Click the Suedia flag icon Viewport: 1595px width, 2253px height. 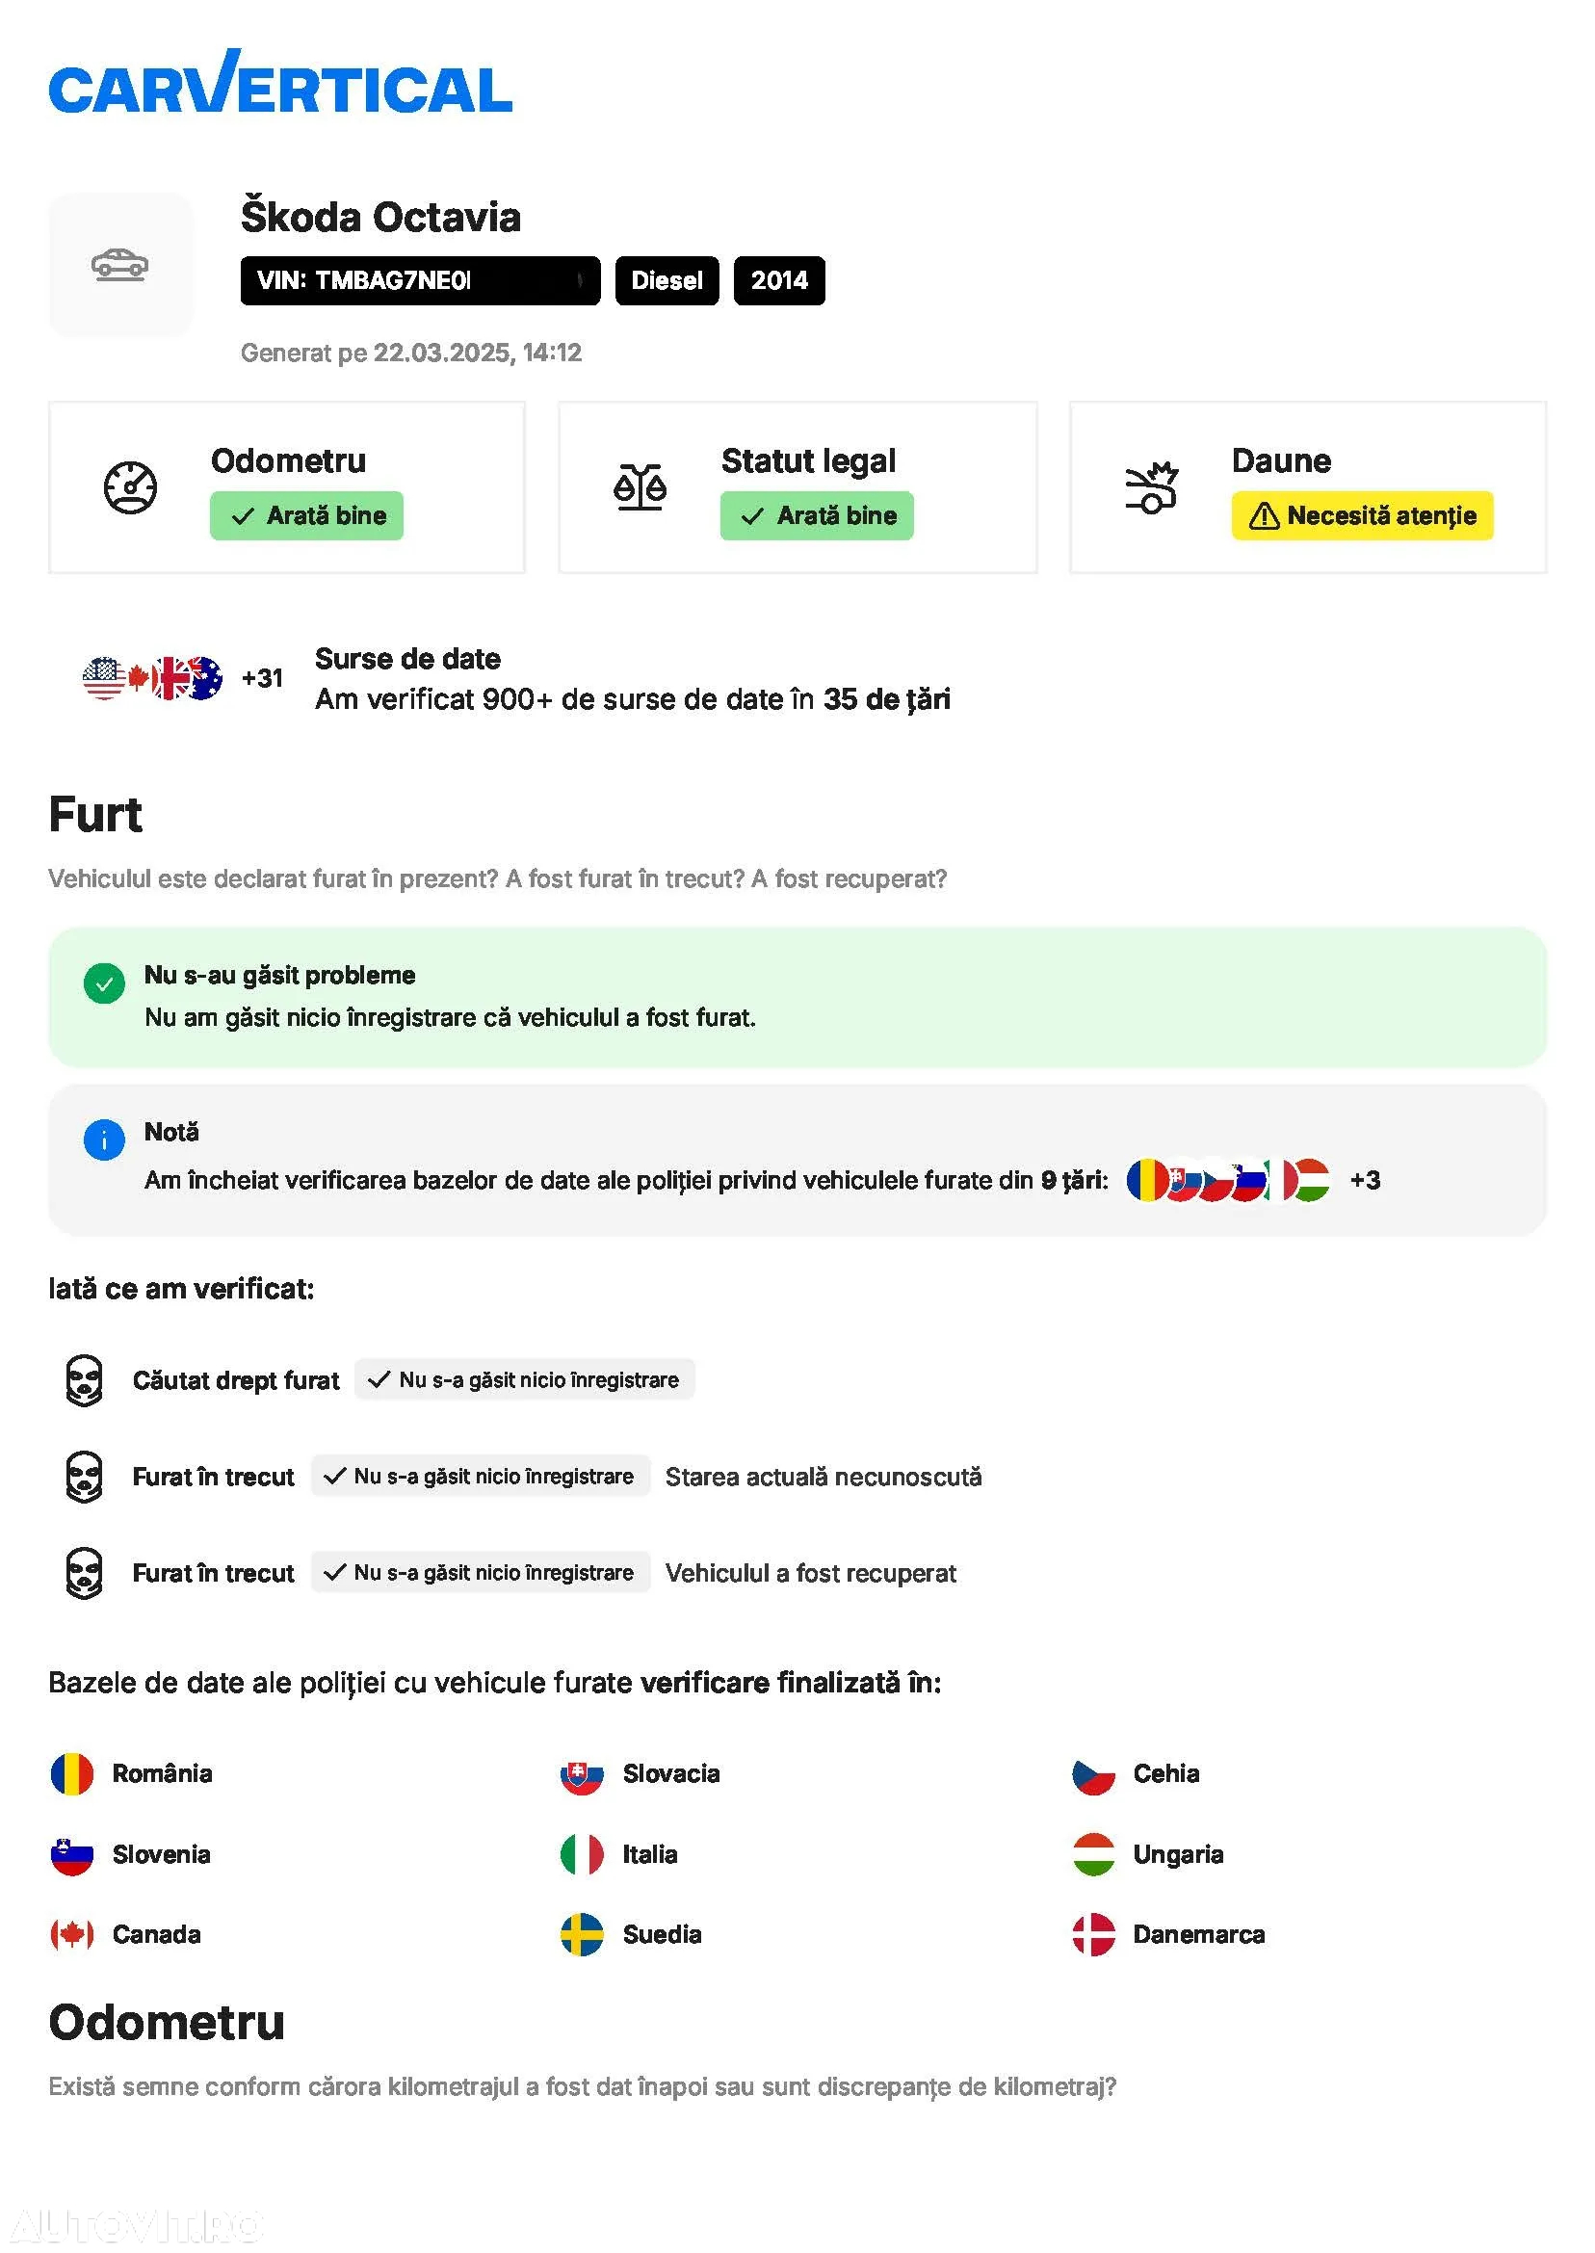pyautogui.click(x=583, y=1935)
